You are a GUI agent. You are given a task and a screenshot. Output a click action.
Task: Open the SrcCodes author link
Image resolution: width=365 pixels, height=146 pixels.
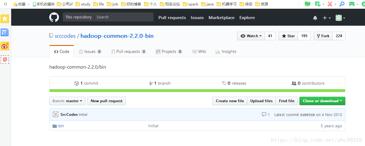[69, 115]
